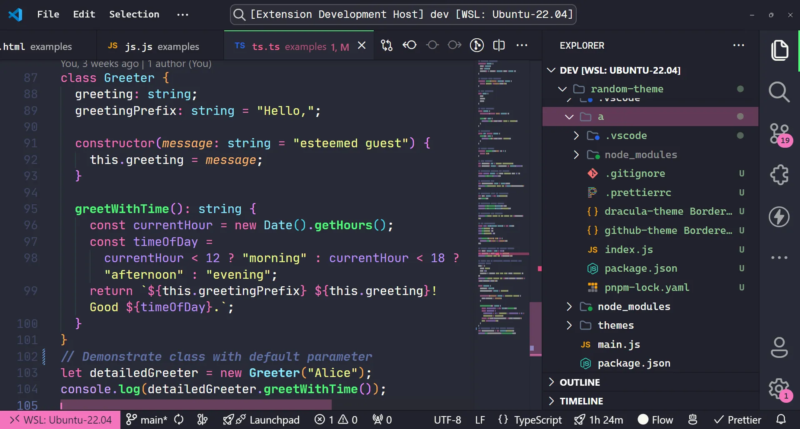
Task: Synchronize changes icon in status bar
Action: (179, 420)
